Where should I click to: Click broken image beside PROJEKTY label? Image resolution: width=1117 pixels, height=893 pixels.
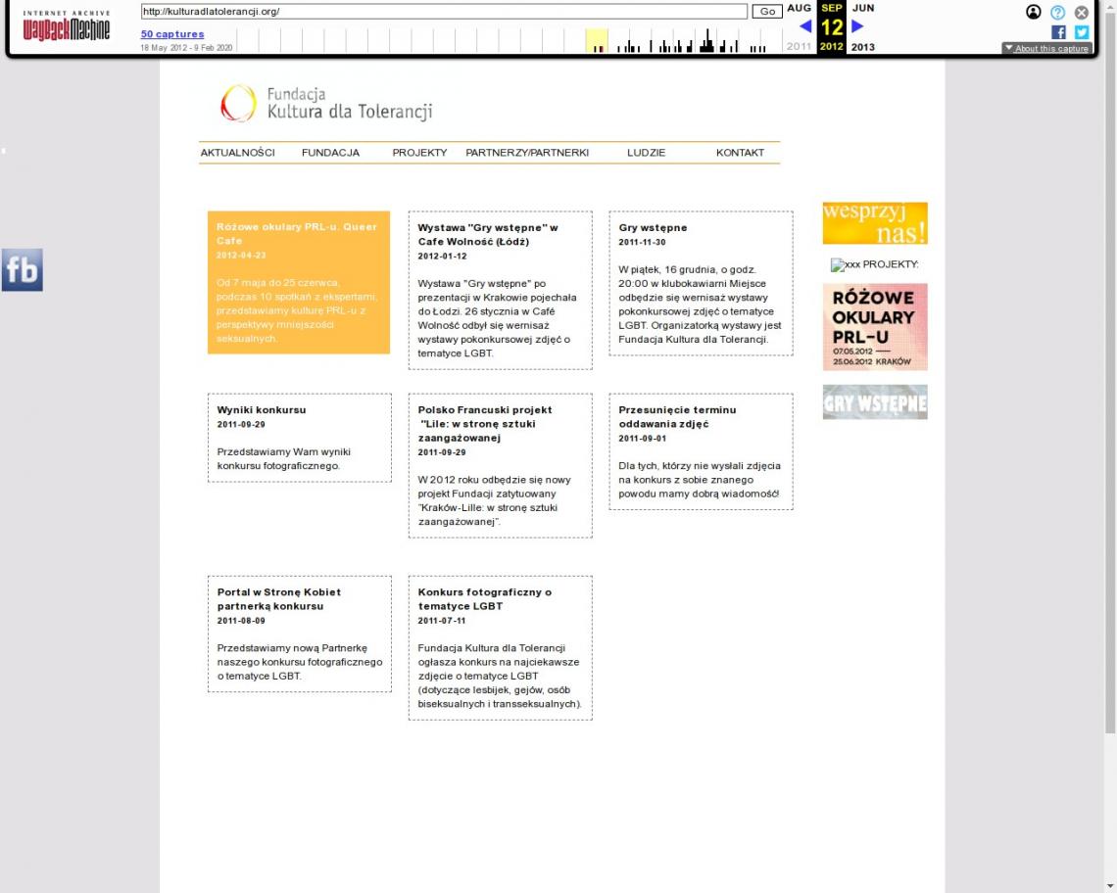tap(845, 265)
